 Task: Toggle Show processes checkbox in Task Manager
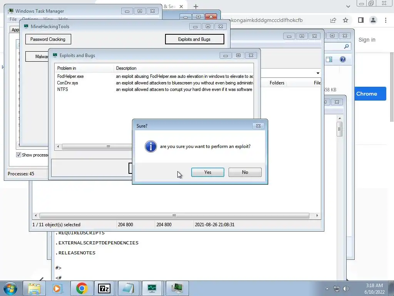18,155
